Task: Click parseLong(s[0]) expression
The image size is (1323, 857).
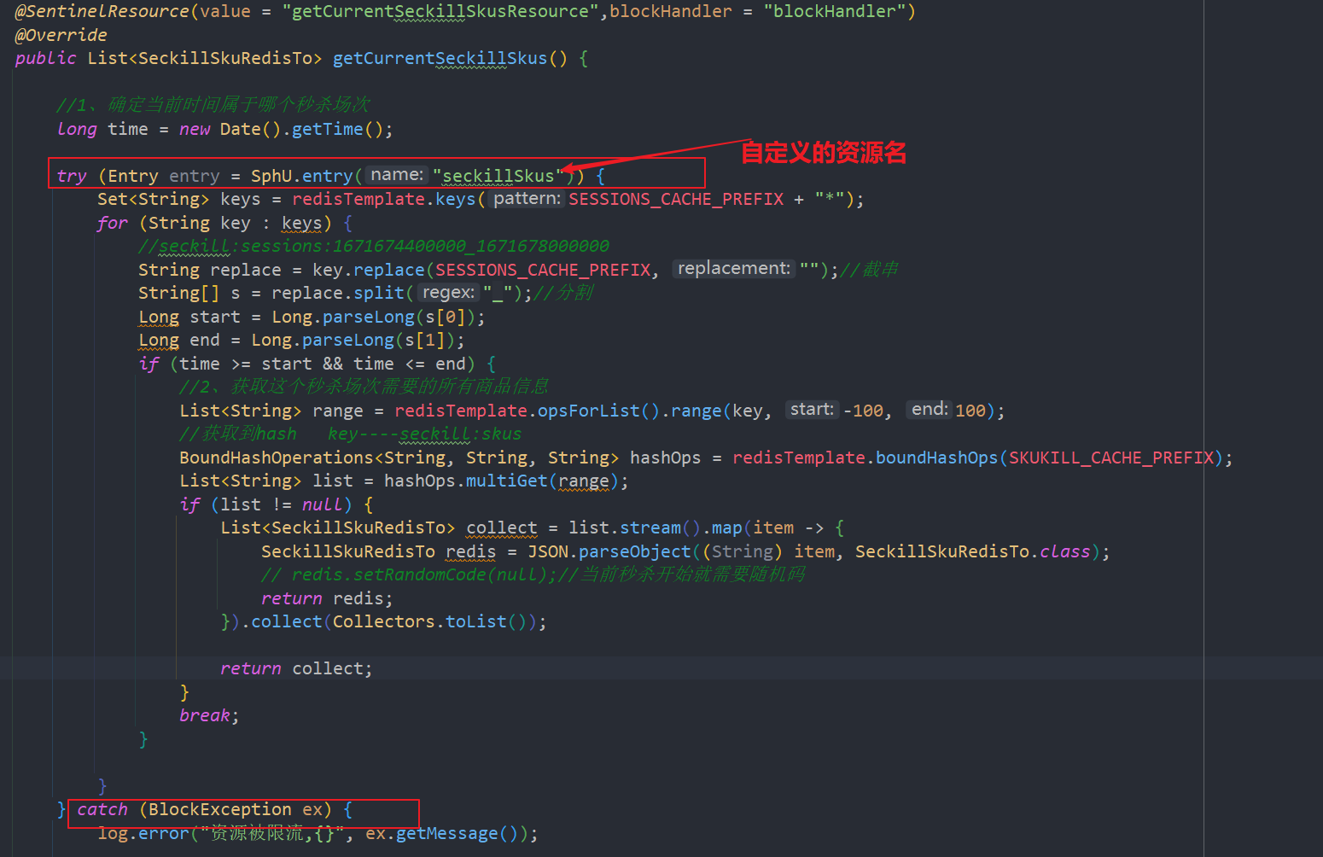Action: click(x=399, y=317)
